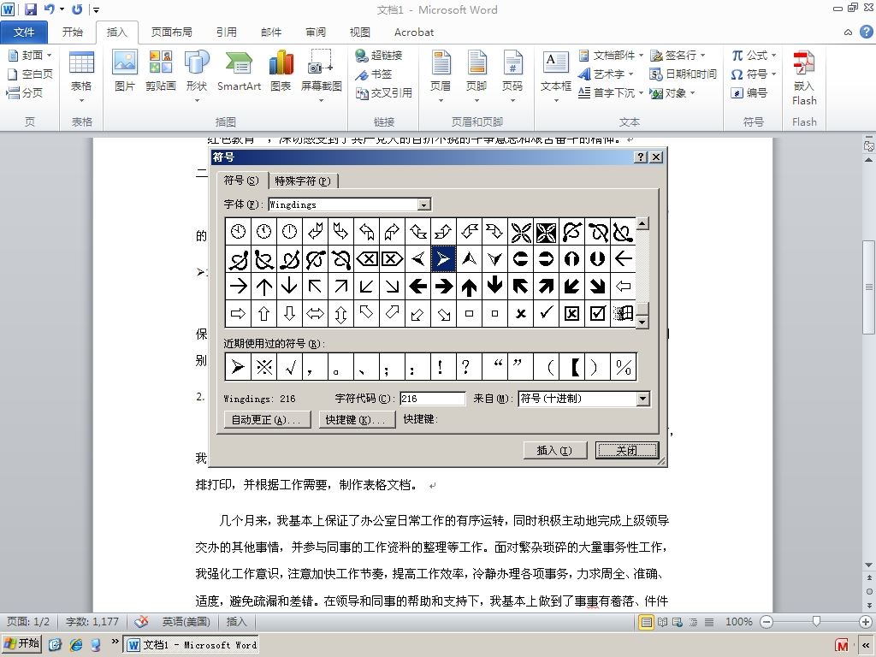Insert a cross-reference
The width and height of the screenshot is (876, 657).
tap(384, 92)
